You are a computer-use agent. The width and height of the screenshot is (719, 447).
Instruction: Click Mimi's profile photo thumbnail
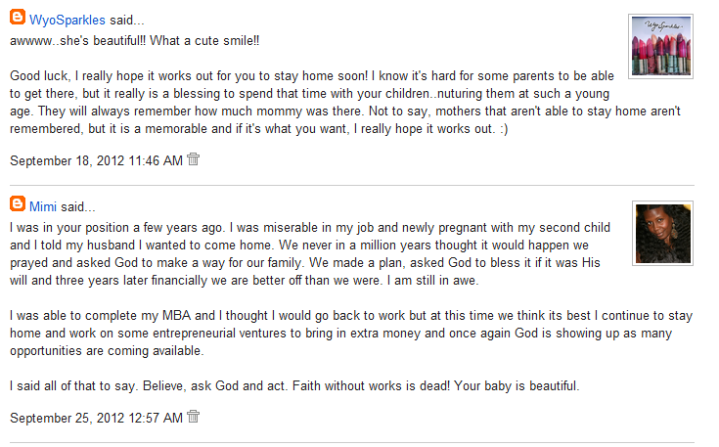[662, 233]
